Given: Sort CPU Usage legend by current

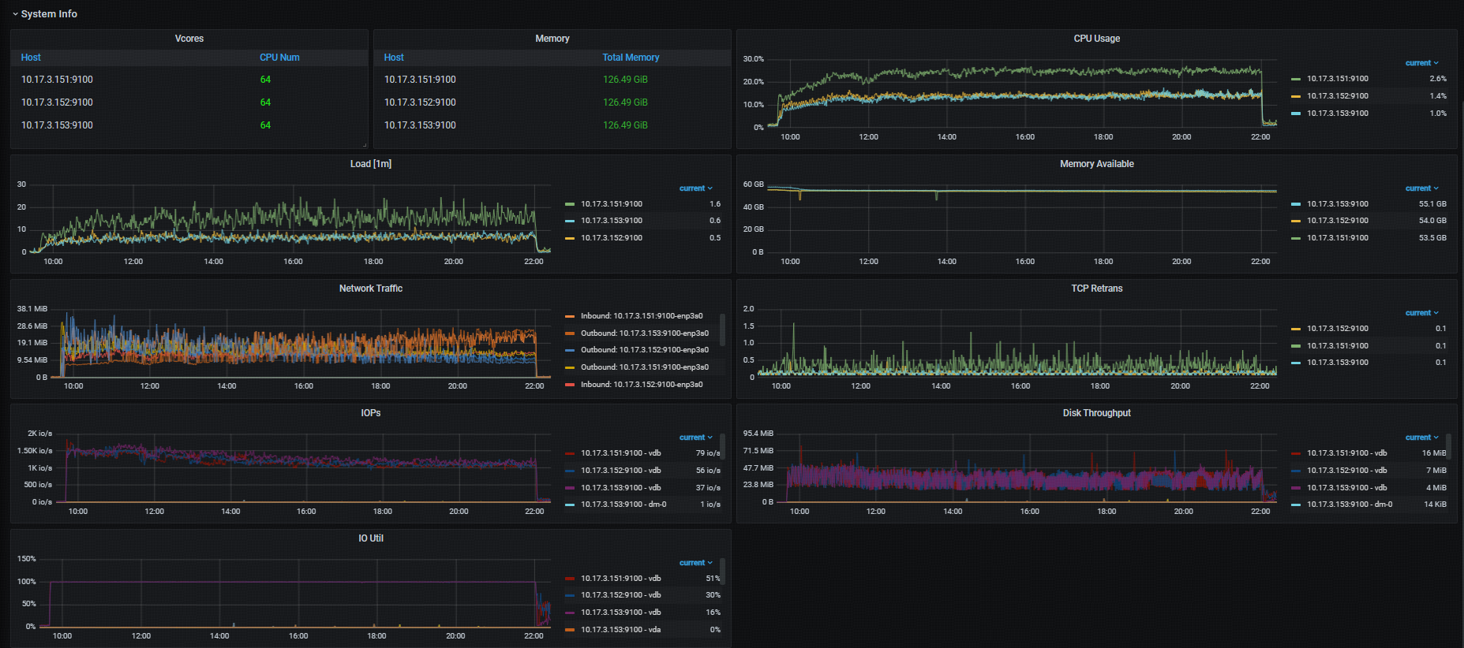Looking at the screenshot, I should point(1421,63).
